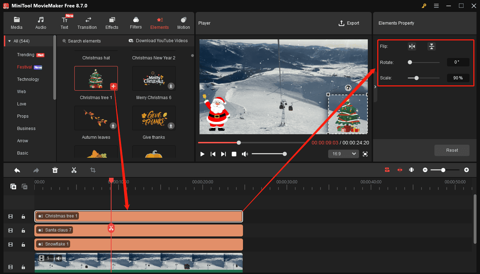The height and width of the screenshot is (274, 480).
Task: Select the Arrow category
Action: (22, 141)
